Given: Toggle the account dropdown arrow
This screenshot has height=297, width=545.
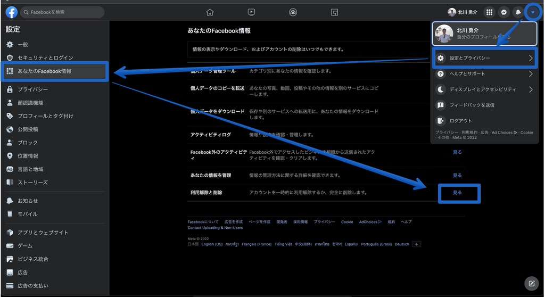Looking at the screenshot, I should (x=532, y=12).
